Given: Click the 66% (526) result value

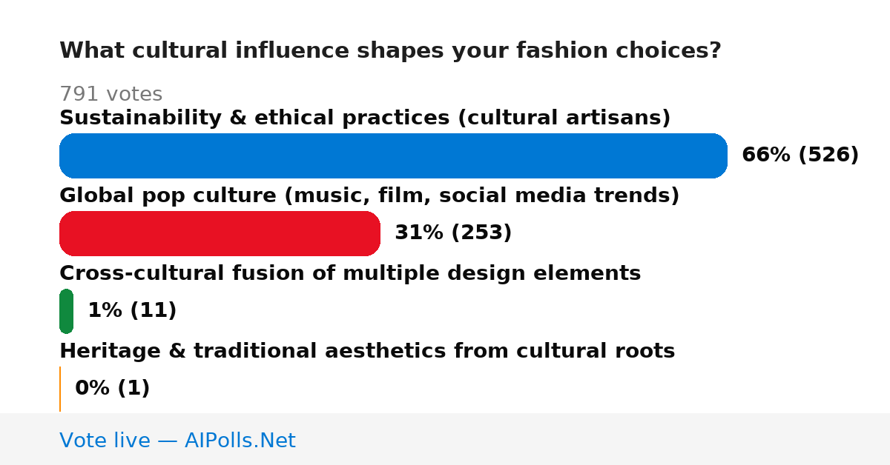Looking at the screenshot, I should click(x=800, y=155).
